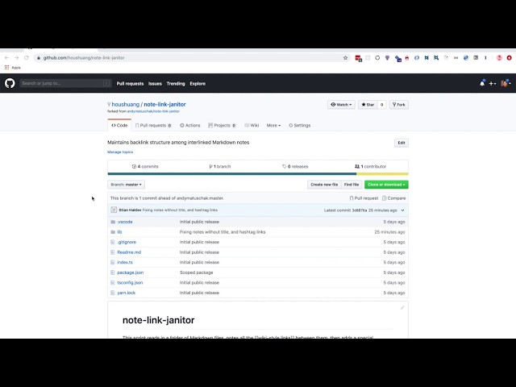Open notifications bell icon

[482, 83]
